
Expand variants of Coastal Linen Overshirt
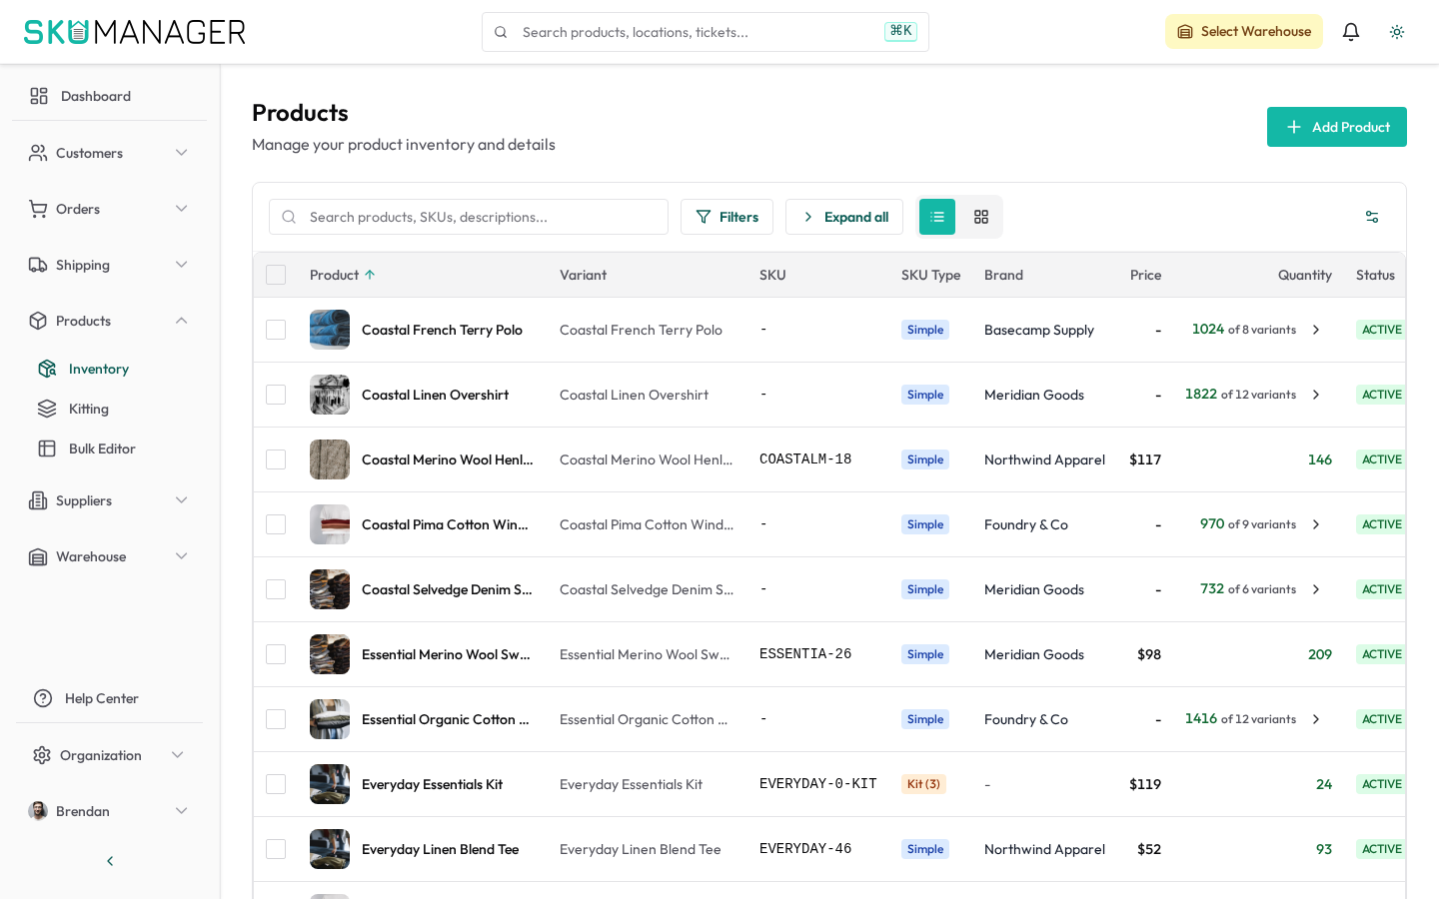(1316, 395)
